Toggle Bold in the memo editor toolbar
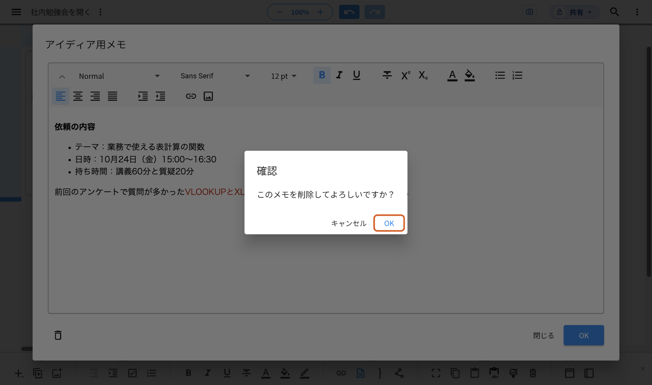Viewport: 652px width, 385px height. [x=322, y=75]
